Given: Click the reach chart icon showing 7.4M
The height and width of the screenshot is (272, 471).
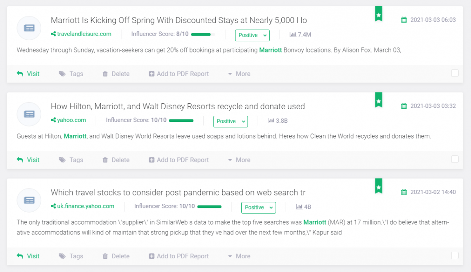Looking at the screenshot, I should (x=293, y=35).
